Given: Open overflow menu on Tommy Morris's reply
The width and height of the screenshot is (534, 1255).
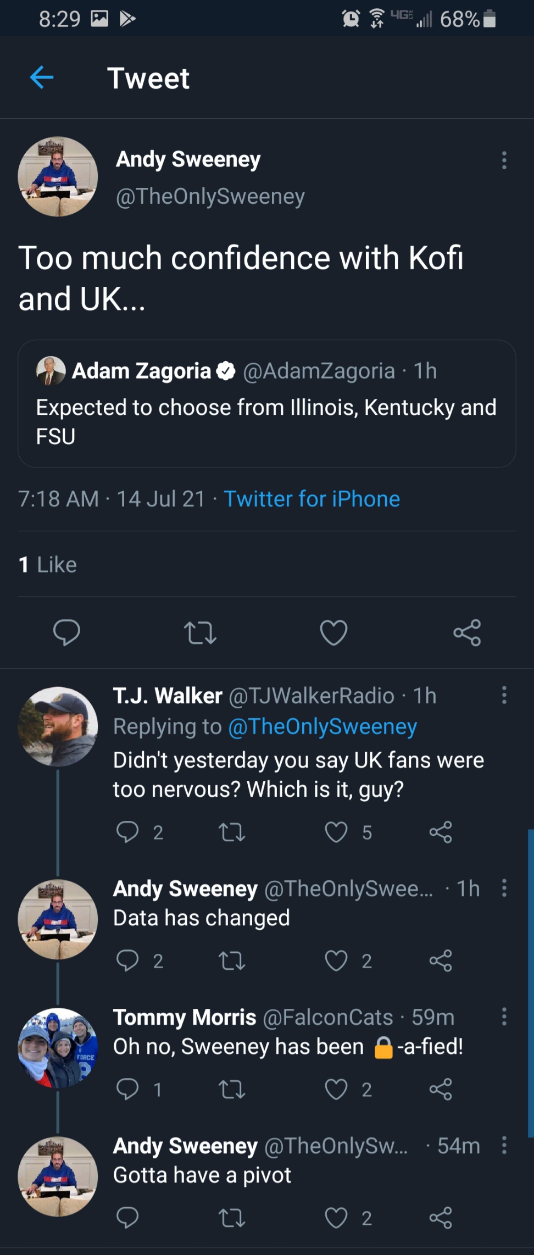Looking at the screenshot, I should coord(504,1017).
